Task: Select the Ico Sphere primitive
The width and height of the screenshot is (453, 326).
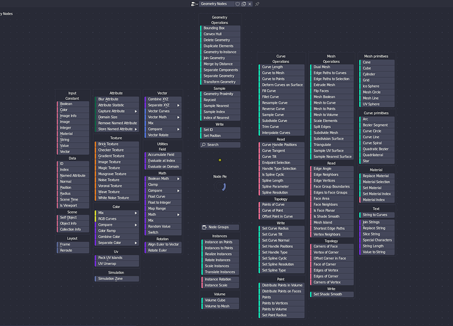Action: [x=377, y=87]
